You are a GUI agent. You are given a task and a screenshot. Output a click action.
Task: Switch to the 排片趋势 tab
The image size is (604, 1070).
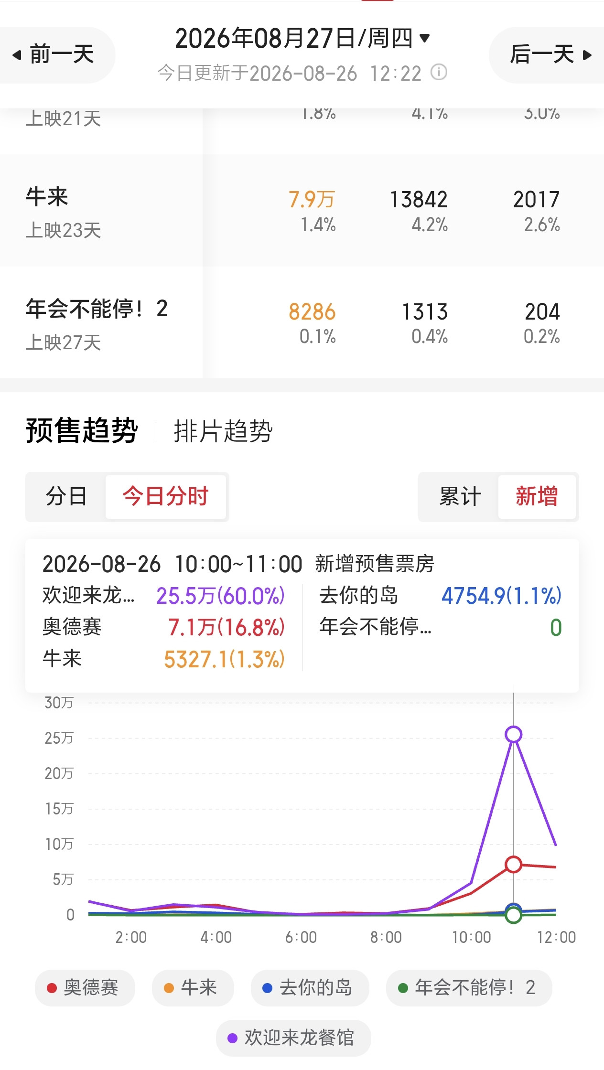pos(223,431)
